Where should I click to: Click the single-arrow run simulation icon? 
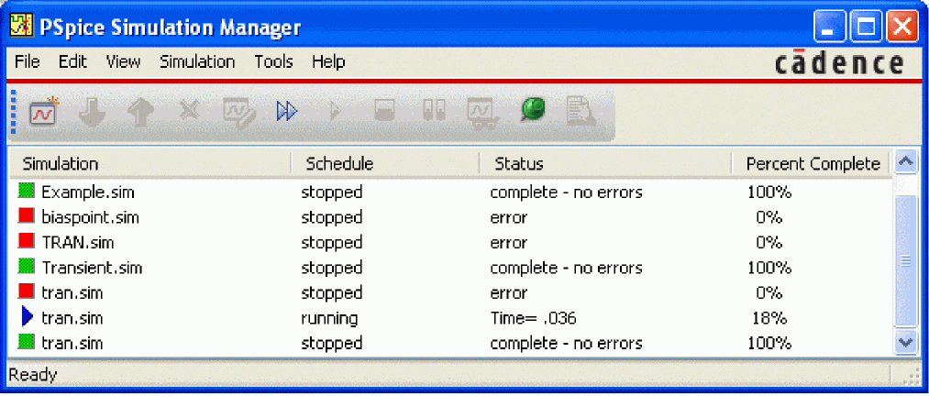335,111
